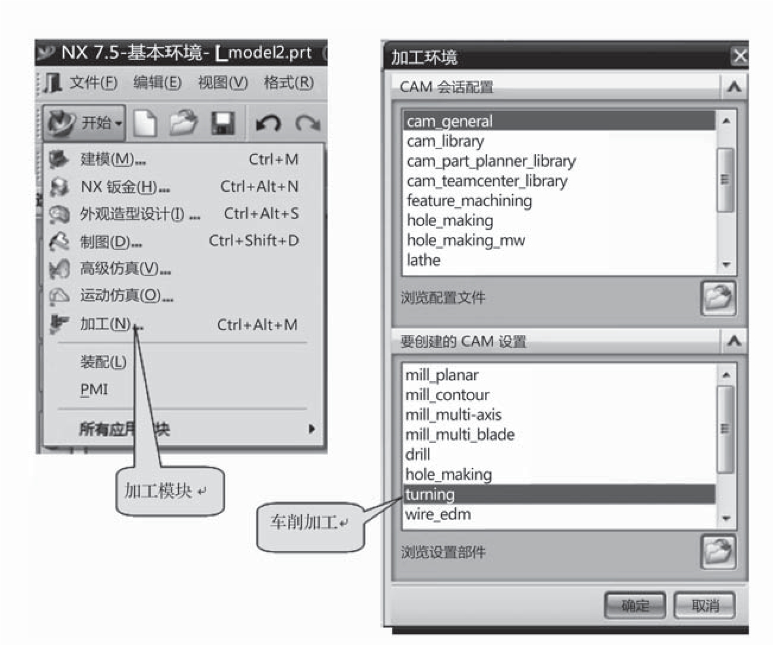Click the CAM session list scrollbar thumb

[x=725, y=180]
